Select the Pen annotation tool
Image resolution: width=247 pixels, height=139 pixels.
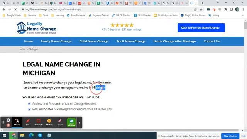(28, 122)
